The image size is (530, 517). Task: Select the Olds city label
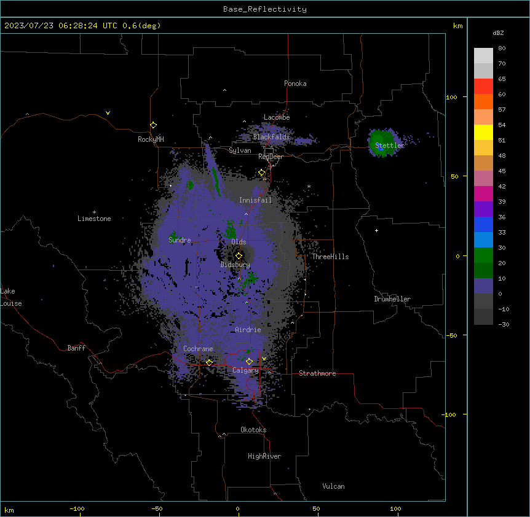pos(239,242)
